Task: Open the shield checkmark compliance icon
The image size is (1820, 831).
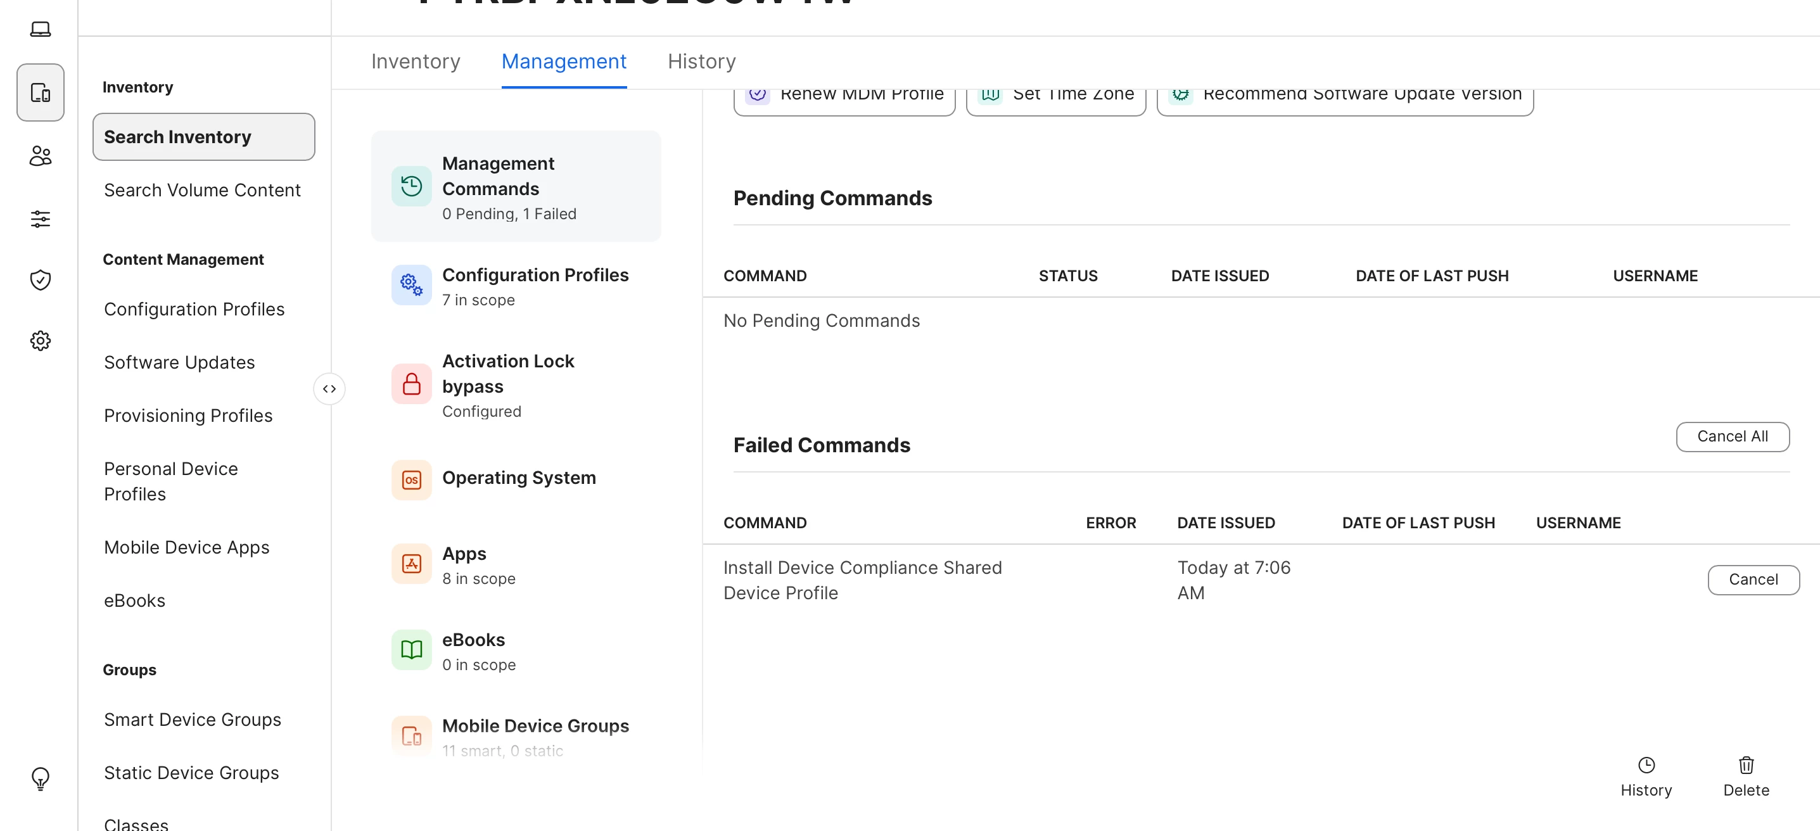Action: (x=41, y=280)
